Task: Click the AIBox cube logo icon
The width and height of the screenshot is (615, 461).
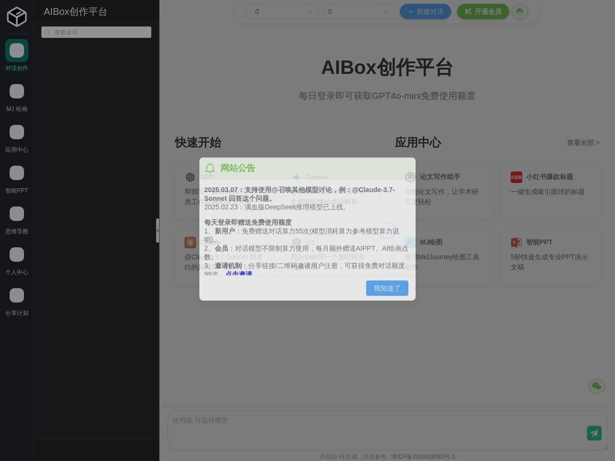Action: (x=17, y=17)
